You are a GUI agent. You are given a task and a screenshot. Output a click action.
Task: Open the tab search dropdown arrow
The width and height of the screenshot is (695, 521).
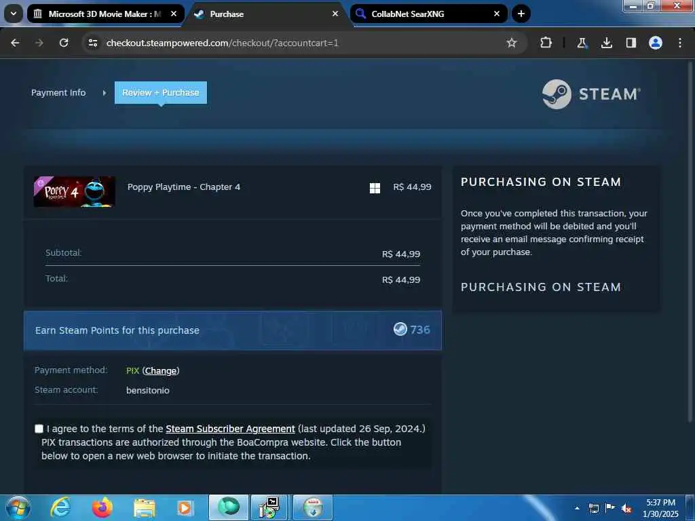[14, 14]
